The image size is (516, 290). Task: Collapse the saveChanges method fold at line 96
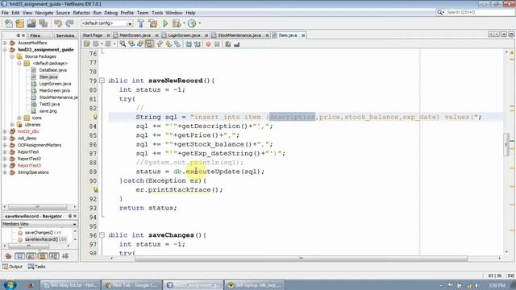[x=102, y=234]
